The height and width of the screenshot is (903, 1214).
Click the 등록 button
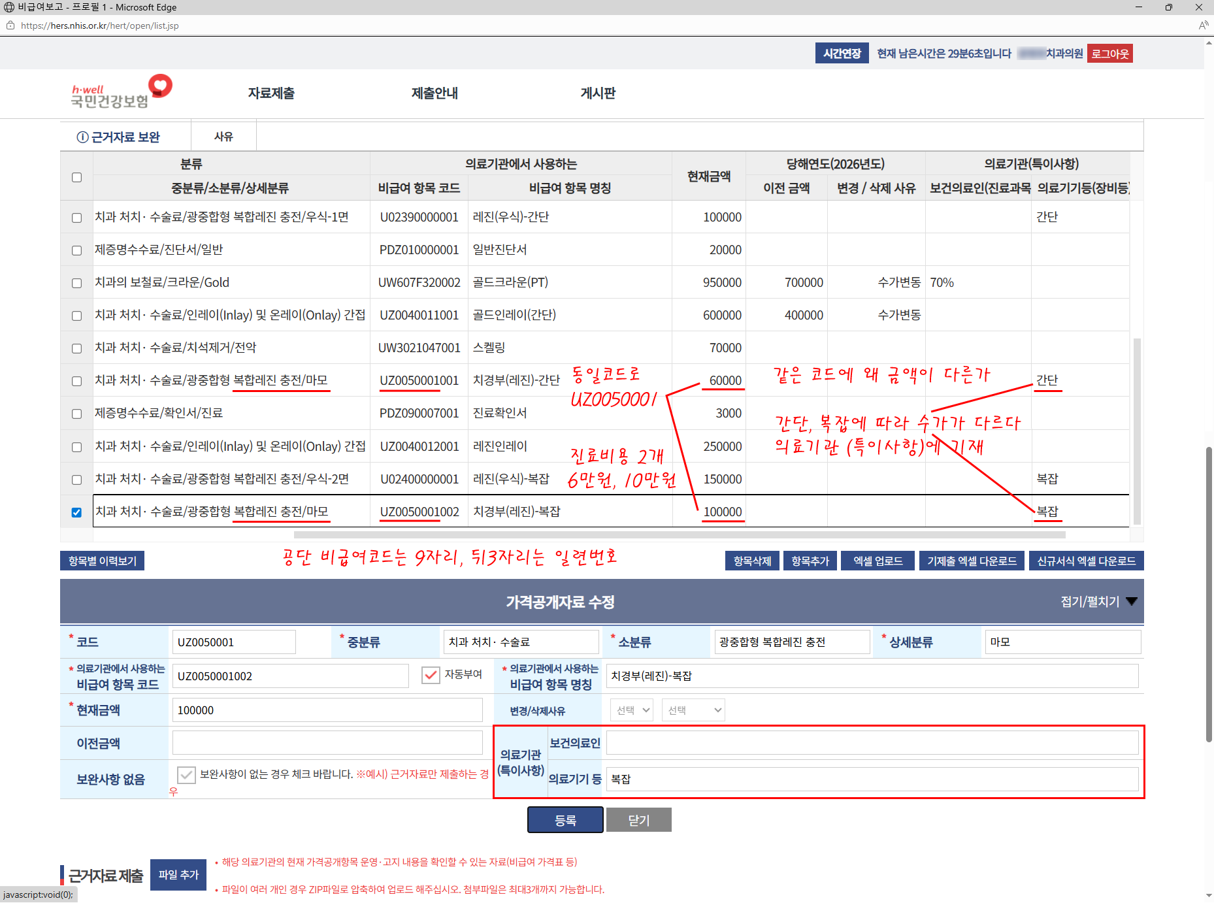coord(565,820)
